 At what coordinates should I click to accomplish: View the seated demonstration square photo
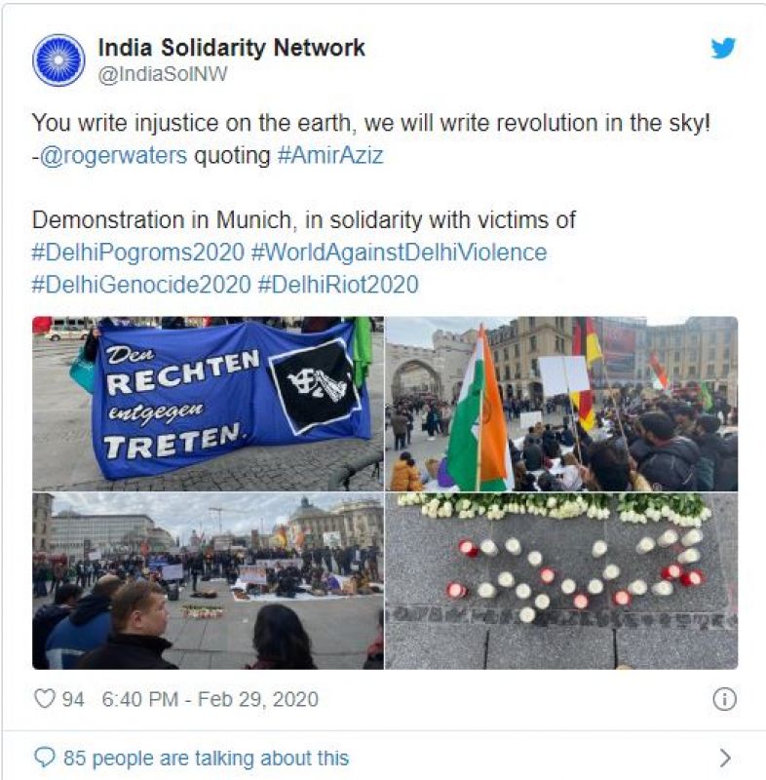point(208,581)
